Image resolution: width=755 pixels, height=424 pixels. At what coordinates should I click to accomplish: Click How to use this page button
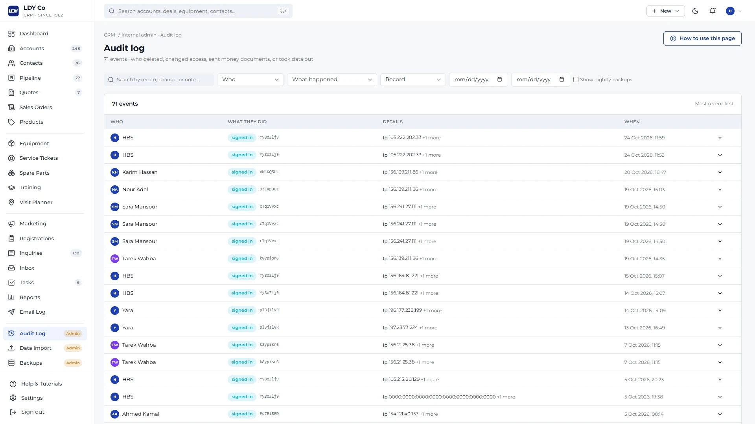[702, 38]
